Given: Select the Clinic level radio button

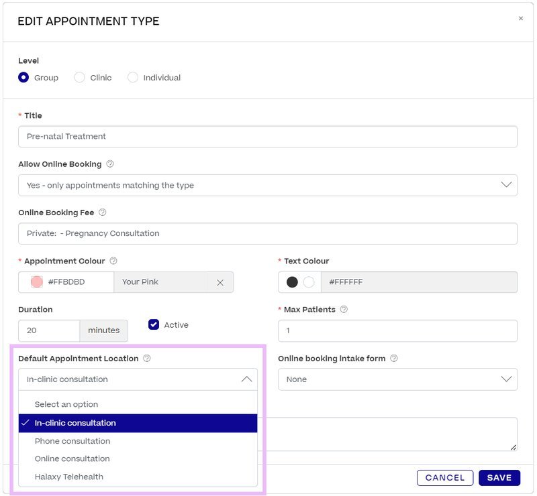Looking at the screenshot, I should 79,77.
